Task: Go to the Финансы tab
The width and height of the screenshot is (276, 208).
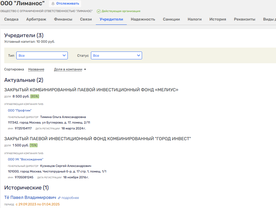Action: 63,19
